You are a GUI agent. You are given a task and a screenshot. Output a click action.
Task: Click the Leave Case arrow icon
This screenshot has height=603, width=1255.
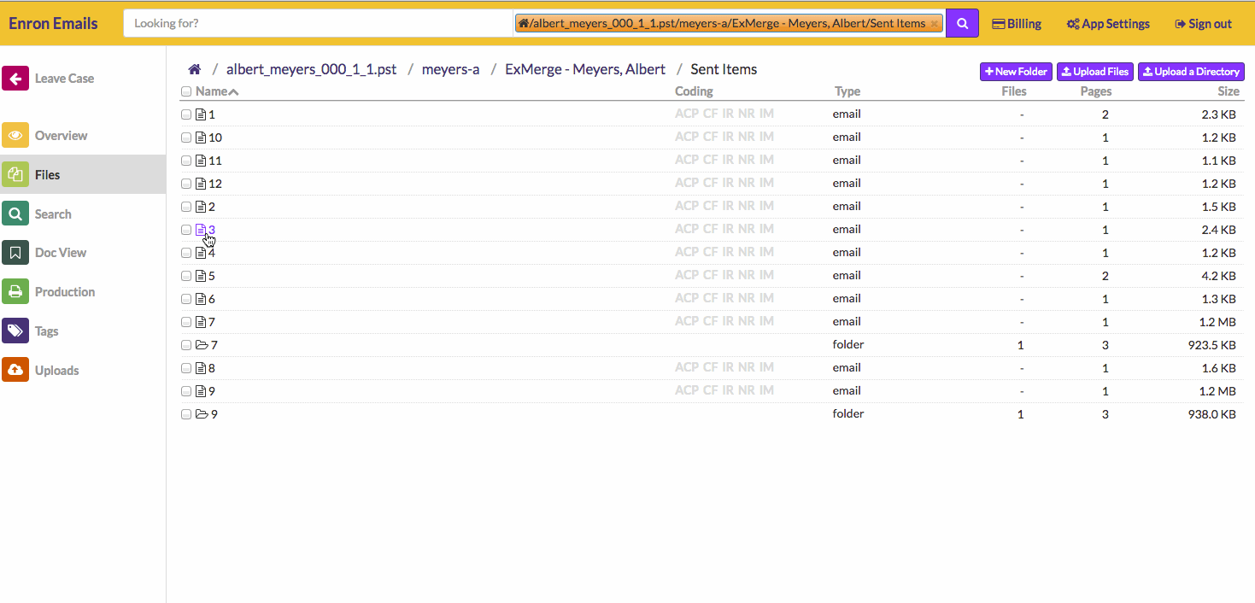[15, 79]
